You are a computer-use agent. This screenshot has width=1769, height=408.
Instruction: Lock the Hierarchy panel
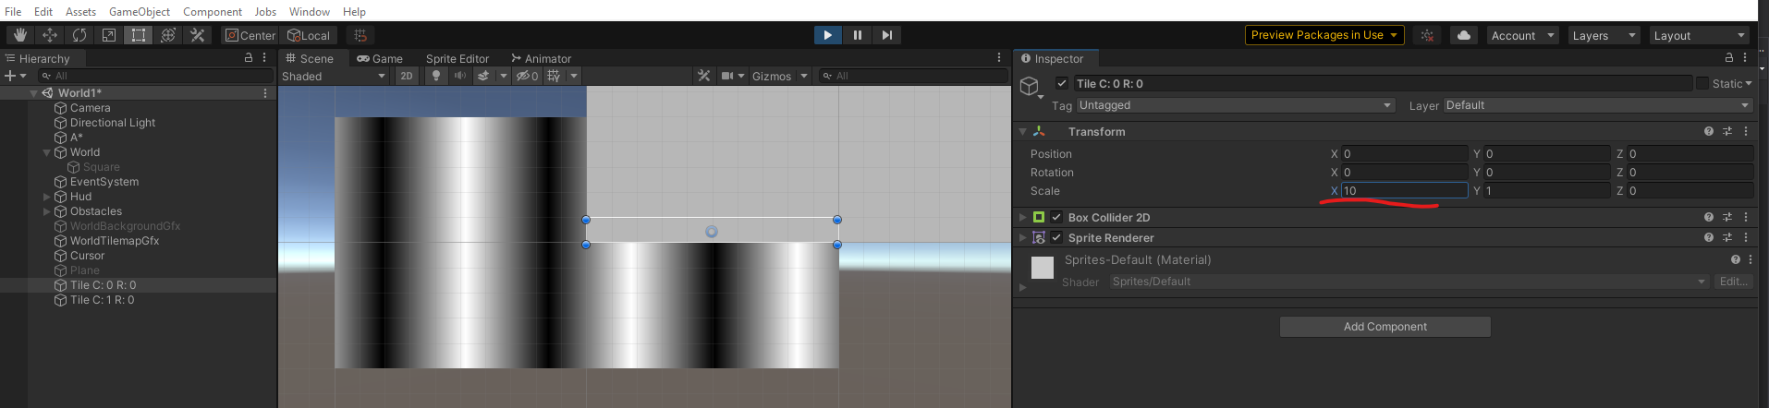(x=249, y=57)
